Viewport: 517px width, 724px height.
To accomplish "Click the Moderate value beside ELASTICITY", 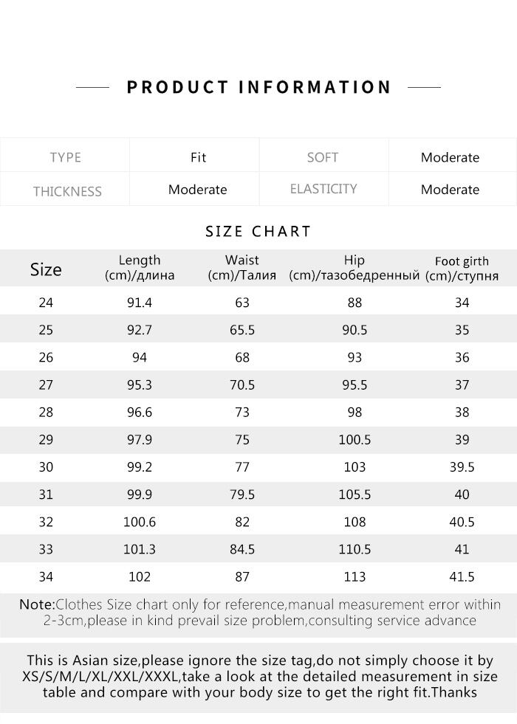I will click(x=450, y=190).
